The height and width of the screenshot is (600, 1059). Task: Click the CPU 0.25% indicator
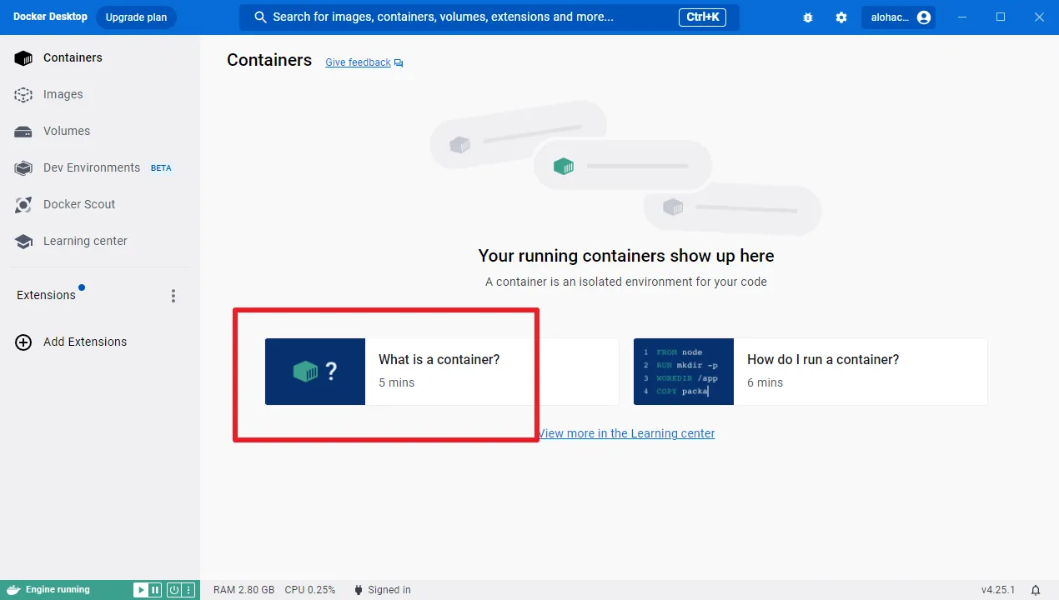[310, 590]
